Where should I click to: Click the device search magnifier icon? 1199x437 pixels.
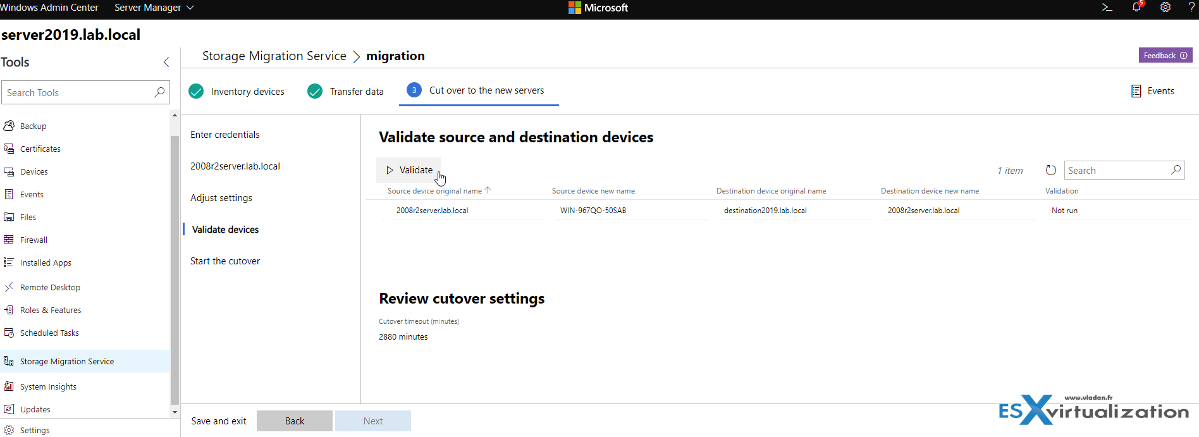tap(1176, 169)
